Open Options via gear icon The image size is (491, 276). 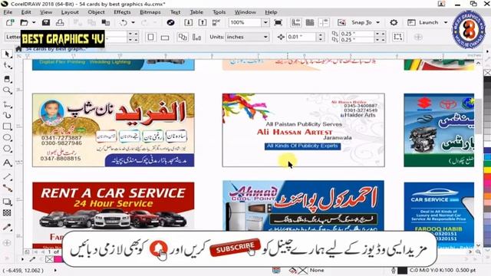394,22
